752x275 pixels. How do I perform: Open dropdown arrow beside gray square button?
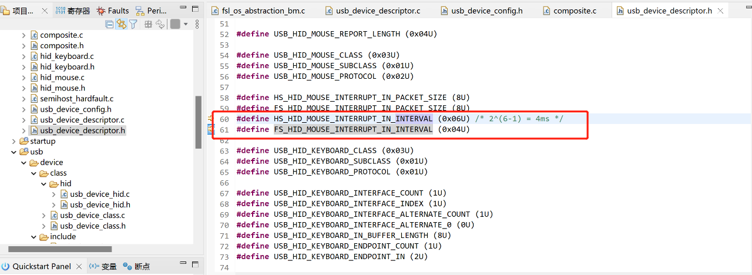point(186,24)
